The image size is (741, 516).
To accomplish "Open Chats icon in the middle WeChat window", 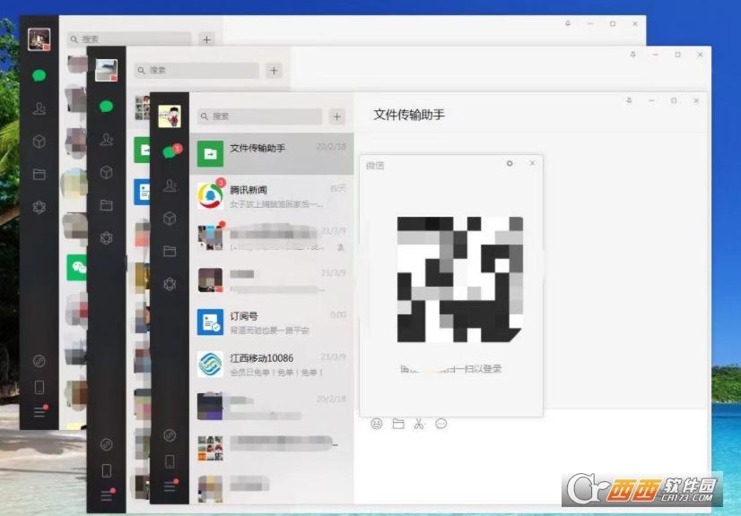I will point(107,107).
